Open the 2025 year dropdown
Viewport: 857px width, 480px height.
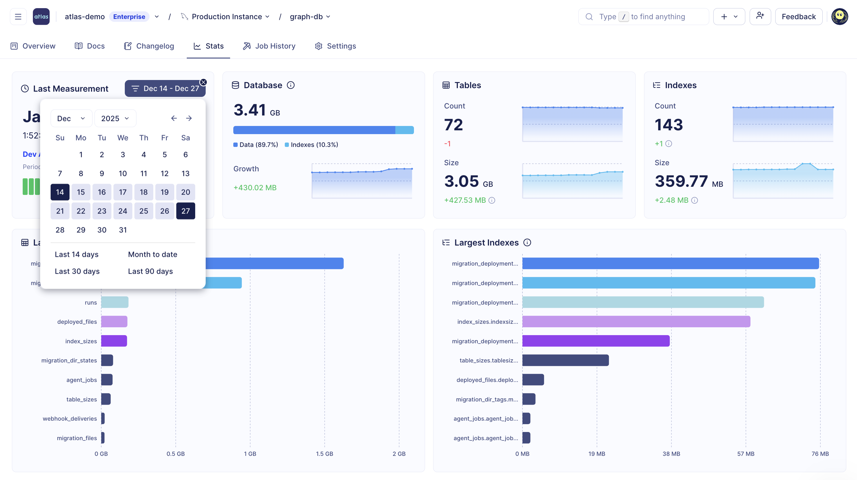pos(115,118)
